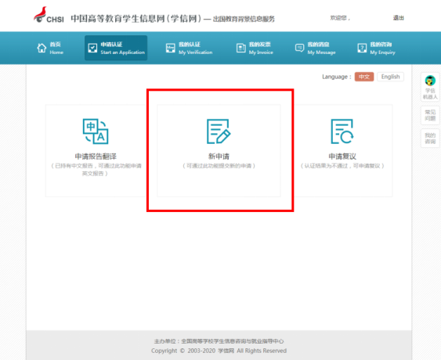Open 我的发票 My Invoice tab
The height and width of the screenshot is (360, 441).
tap(255, 48)
